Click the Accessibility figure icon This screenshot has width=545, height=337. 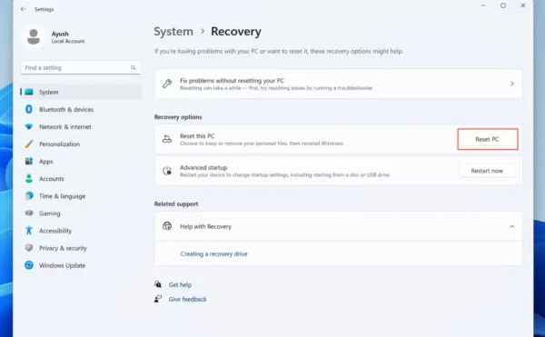[29, 231]
